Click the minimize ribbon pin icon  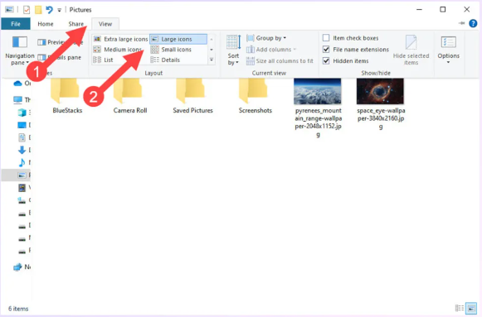coord(461,23)
